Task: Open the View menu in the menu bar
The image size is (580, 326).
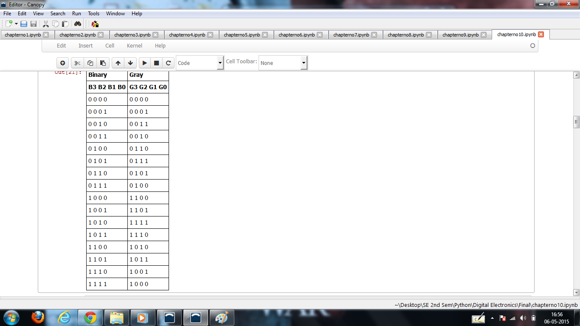Action: pyautogui.click(x=38, y=14)
